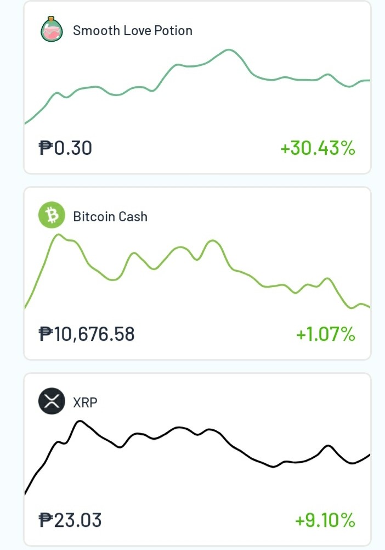Select the ₱23.03 price value

[x=70, y=519]
